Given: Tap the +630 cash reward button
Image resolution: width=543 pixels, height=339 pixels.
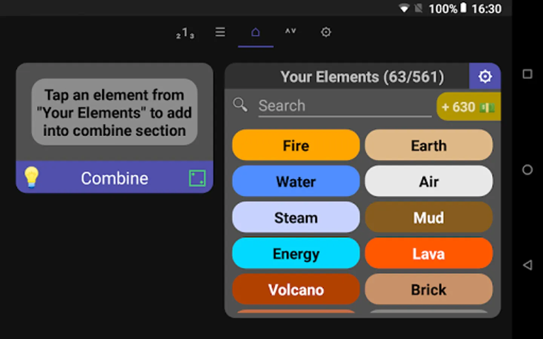Looking at the screenshot, I should click(x=468, y=107).
